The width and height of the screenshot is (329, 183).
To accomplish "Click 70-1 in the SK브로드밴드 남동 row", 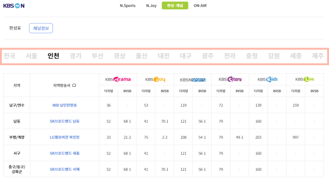I will [165, 121].
